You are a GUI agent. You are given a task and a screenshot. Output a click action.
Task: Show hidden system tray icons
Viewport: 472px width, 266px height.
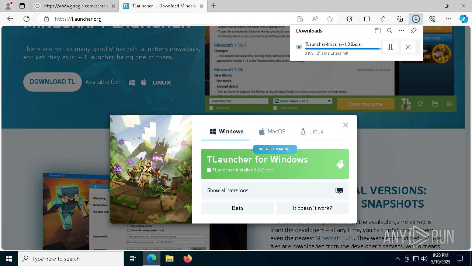point(398,259)
